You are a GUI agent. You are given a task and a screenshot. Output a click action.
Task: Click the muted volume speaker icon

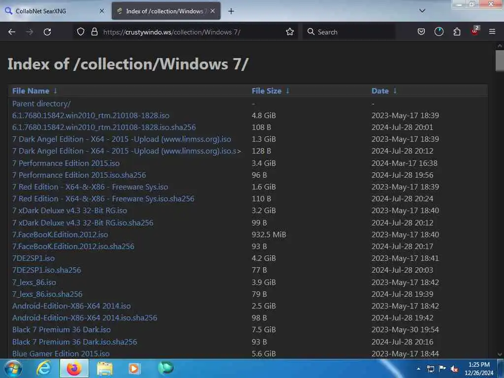click(454, 369)
